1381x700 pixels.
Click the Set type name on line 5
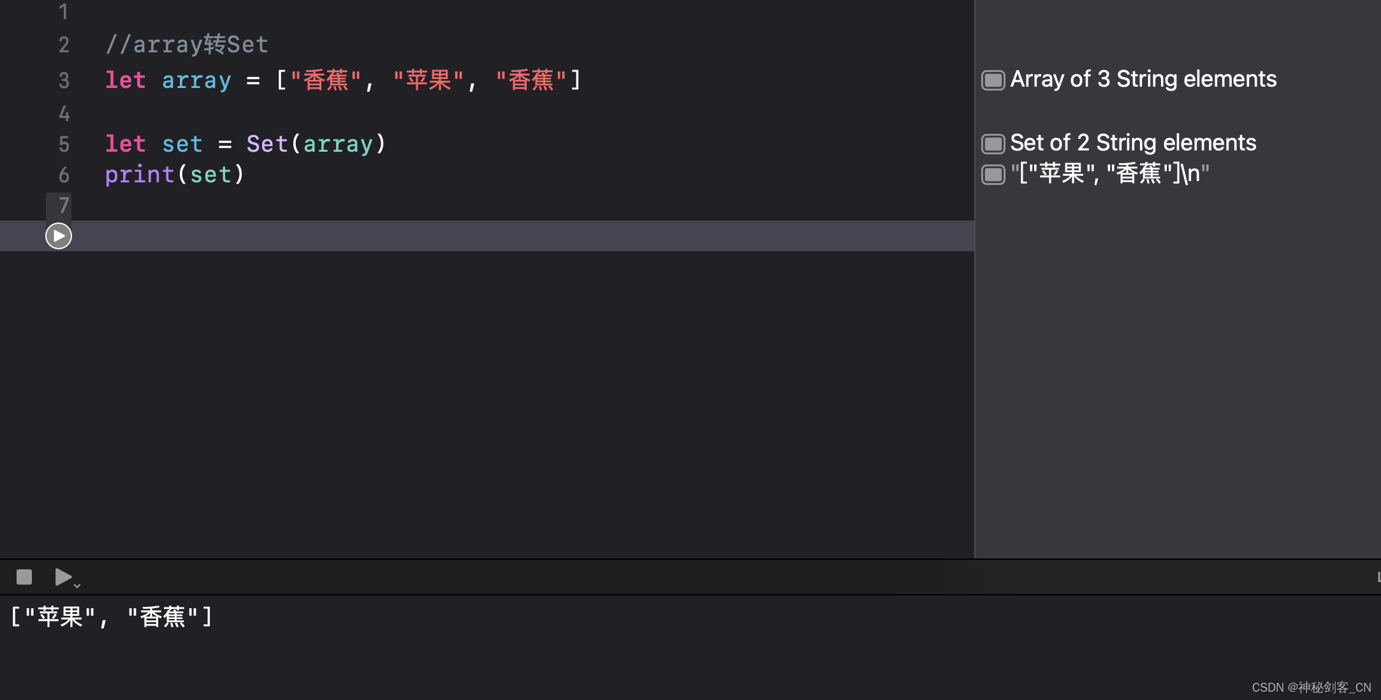267,144
